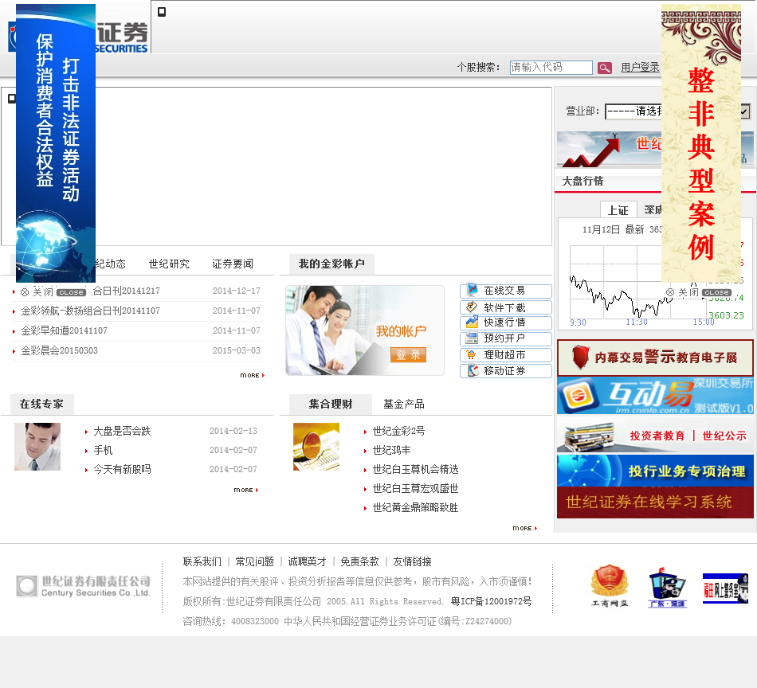The image size is (757, 688).
Task: Click the online expert portrait photo
Action: tap(37, 447)
